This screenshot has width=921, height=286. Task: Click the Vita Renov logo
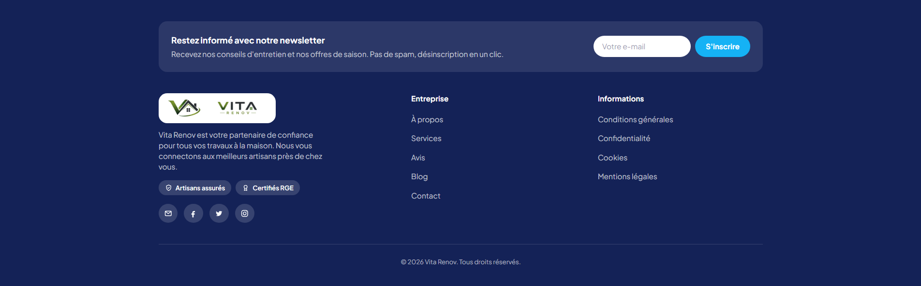tap(217, 108)
